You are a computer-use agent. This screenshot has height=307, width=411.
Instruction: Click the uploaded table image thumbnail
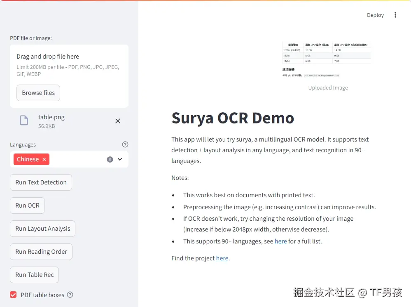click(x=327, y=60)
